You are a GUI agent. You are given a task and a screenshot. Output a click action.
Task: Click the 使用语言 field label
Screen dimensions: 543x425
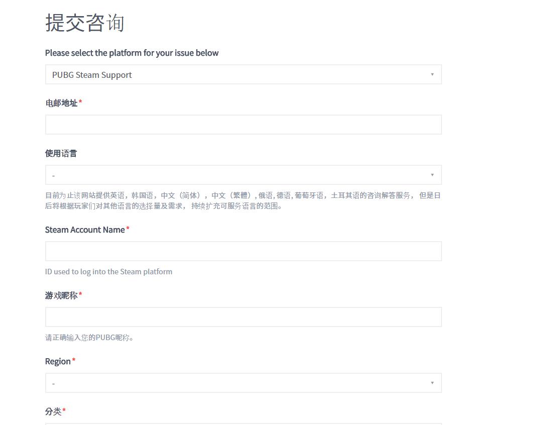[61, 153]
